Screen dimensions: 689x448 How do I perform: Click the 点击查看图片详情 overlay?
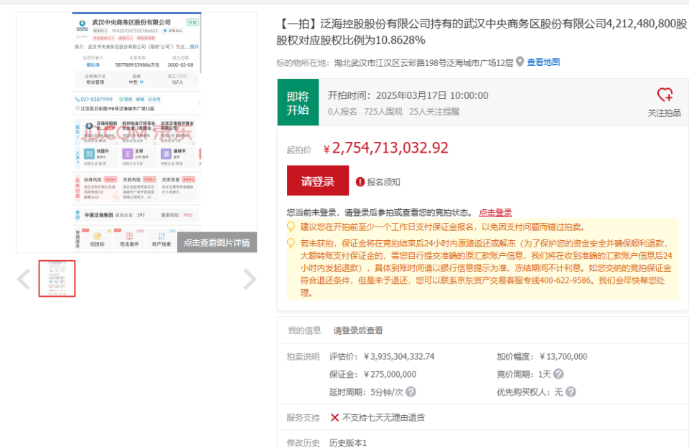217,242
